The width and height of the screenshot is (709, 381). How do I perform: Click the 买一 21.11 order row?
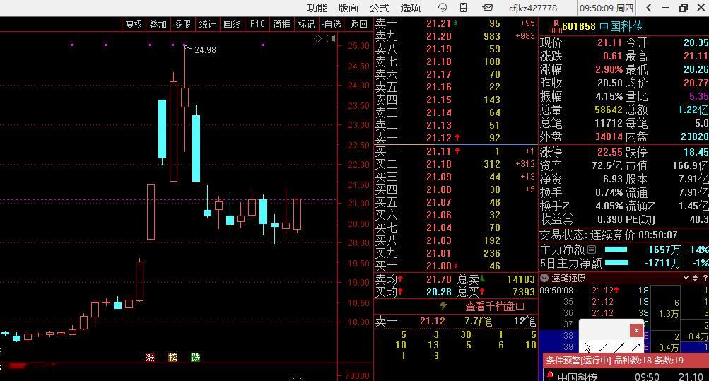tap(456, 151)
